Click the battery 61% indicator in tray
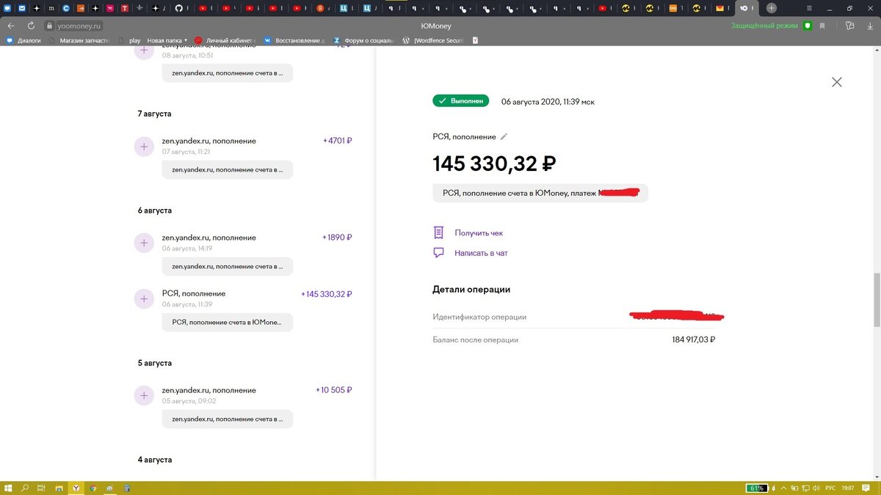The height and width of the screenshot is (495, 881). point(757,488)
